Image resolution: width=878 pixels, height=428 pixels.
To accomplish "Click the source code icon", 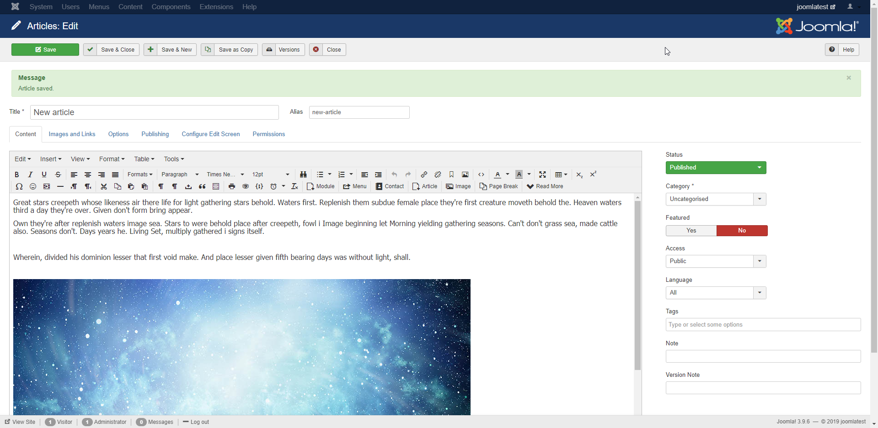I will (x=481, y=174).
